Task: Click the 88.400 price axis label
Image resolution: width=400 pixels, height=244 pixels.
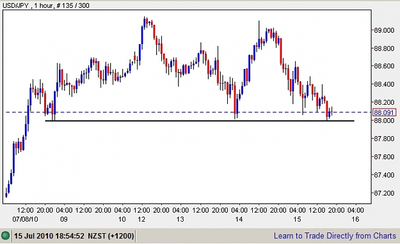Action: 384,84
